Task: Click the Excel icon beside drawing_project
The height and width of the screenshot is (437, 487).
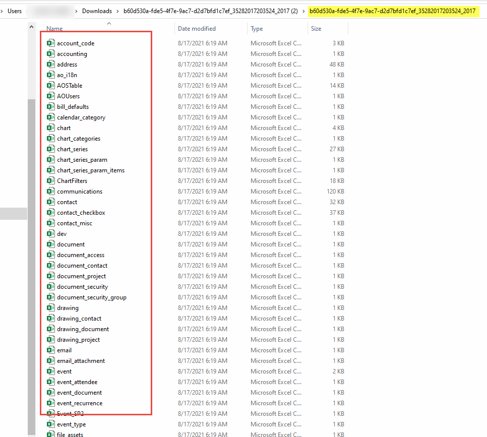Action: (50, 339)
